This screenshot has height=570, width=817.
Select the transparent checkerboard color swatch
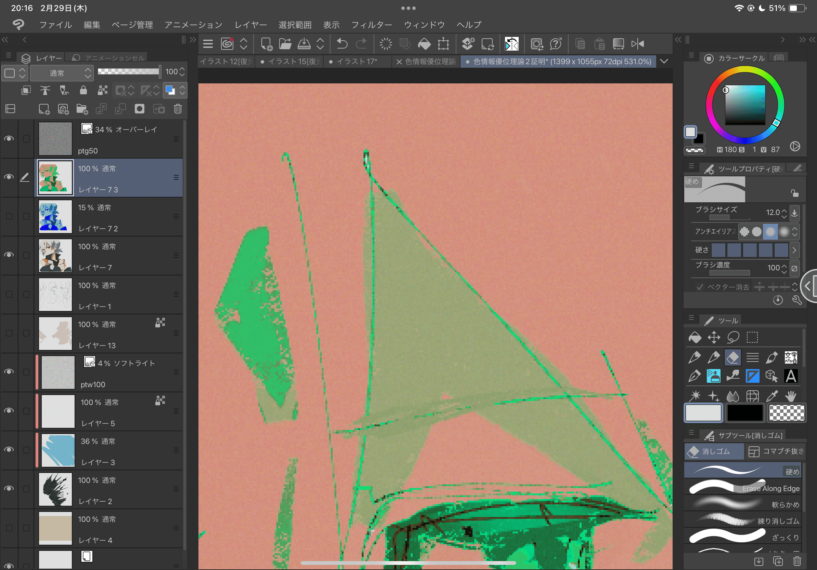tap(786, 412)
